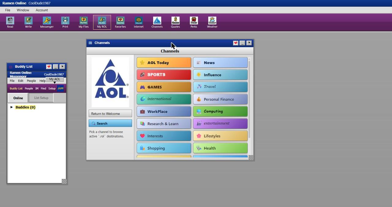Click Buddy List link in purple bar
Screen dimensions: 392x207
coord(16,89)
